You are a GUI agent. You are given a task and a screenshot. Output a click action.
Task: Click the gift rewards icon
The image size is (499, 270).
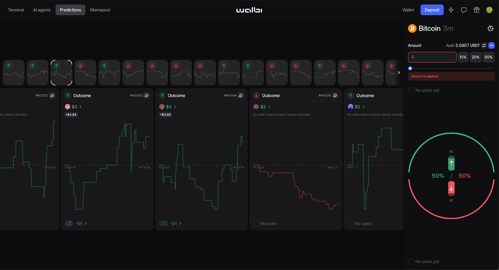(x=477, y=10)
